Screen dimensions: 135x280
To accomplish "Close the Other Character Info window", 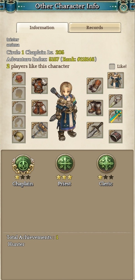I will (x=123, y=7).
